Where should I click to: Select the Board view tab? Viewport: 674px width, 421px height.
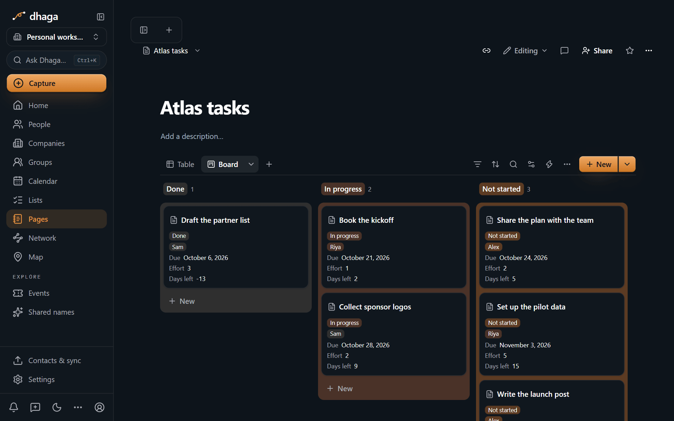point(223,164)
